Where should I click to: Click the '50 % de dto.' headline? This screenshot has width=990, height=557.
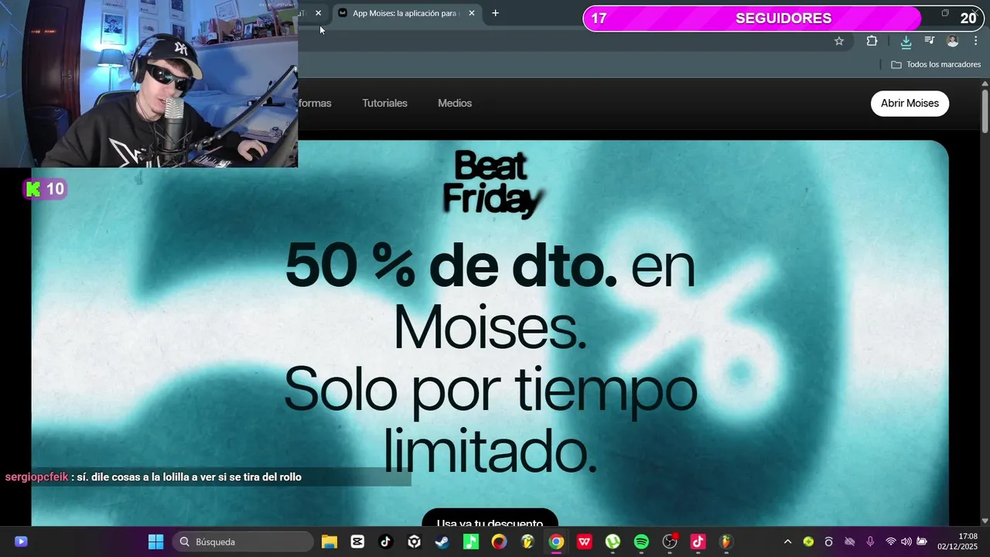(451, 265)
